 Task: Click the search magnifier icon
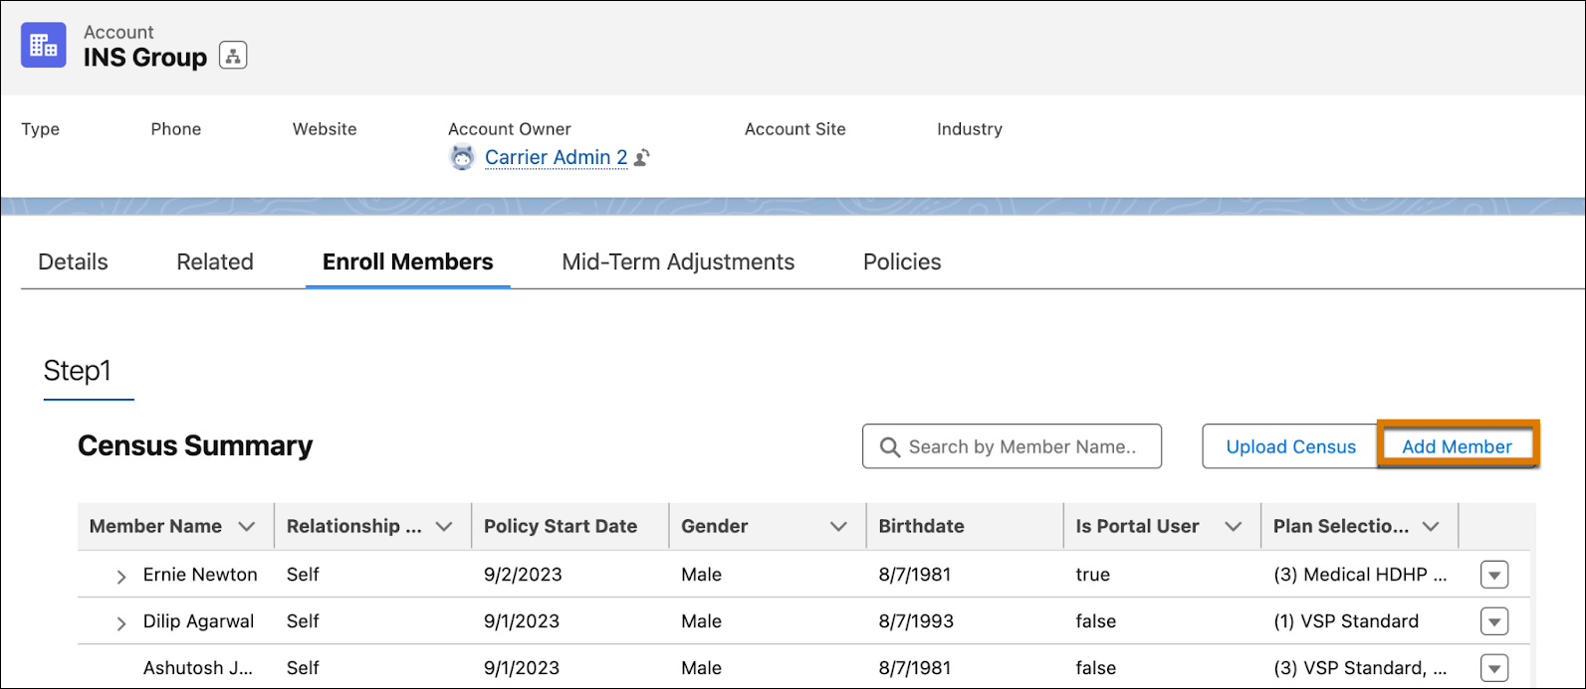pos(890,447)
